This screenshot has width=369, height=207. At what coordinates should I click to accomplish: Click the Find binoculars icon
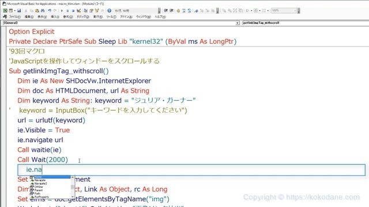tap(42, 10)
